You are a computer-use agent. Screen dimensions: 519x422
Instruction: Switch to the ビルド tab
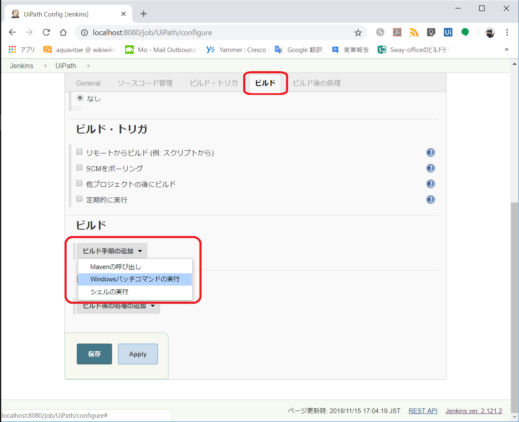(x=265, y=83)
